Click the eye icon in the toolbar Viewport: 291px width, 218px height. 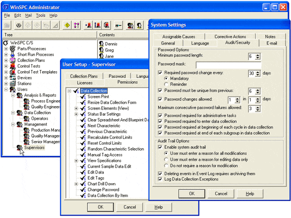(19, 25)
